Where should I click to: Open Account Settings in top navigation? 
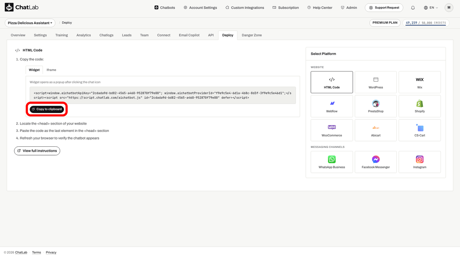pos(200,8)
